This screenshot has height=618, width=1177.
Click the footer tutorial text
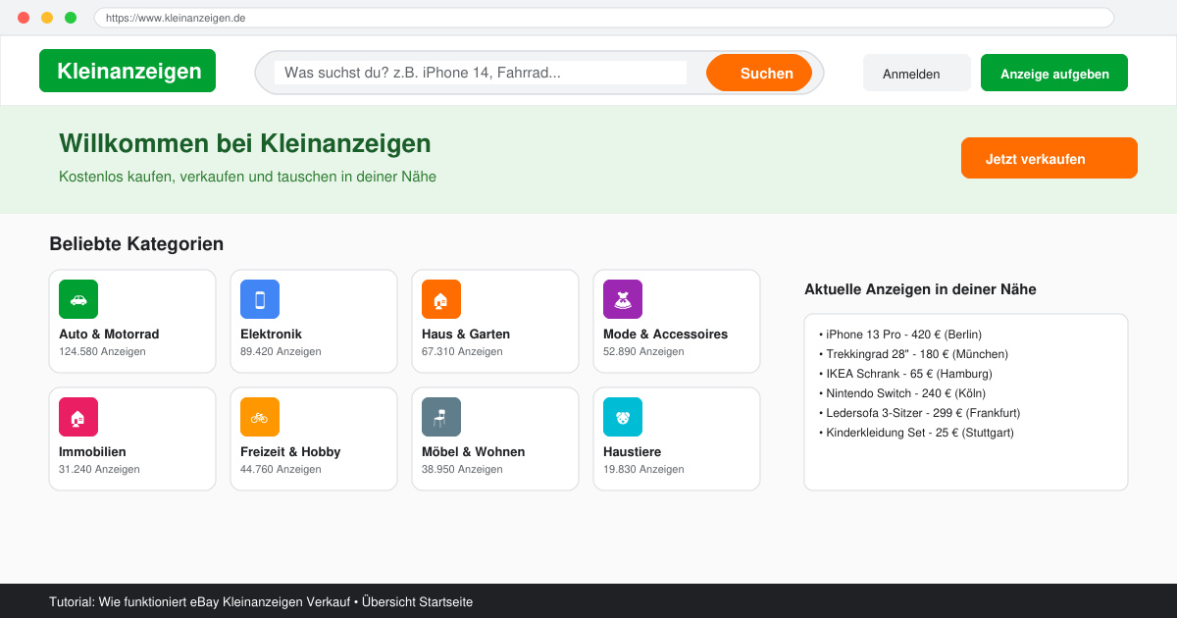point(261,601)
